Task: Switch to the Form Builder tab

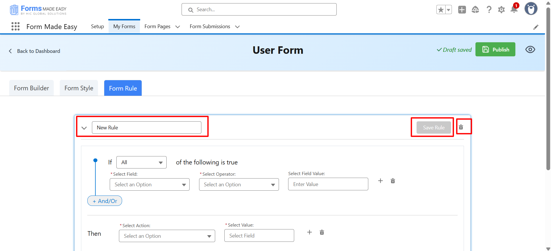Action: point(32,88)
